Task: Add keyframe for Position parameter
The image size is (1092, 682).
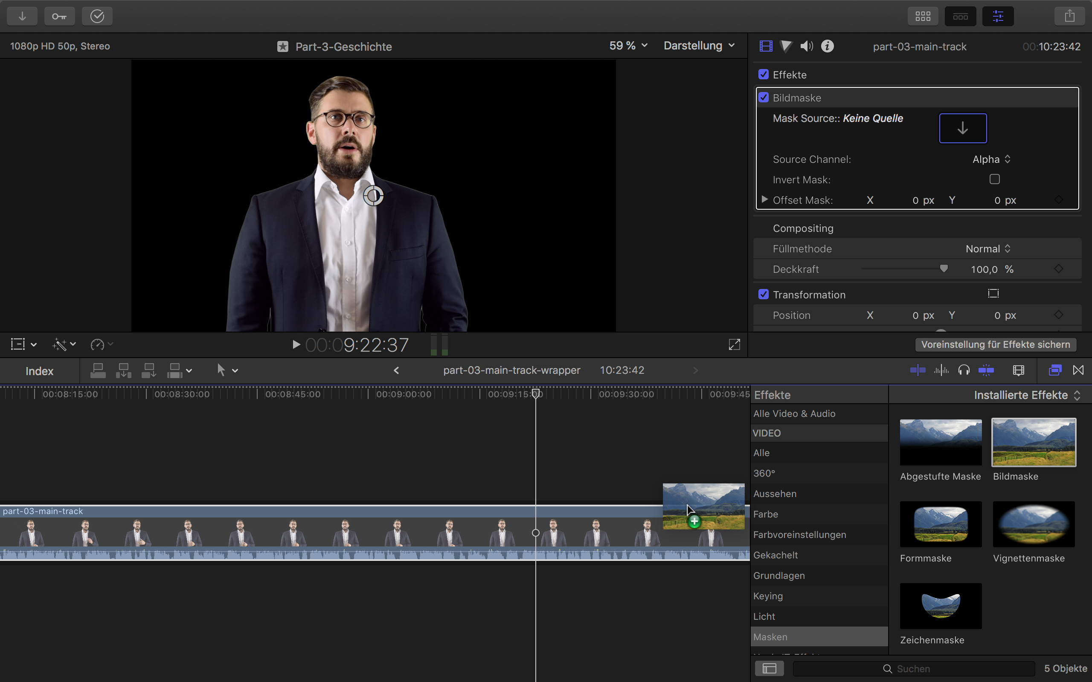Action: pyautogui.click(x=1058, y=315)
